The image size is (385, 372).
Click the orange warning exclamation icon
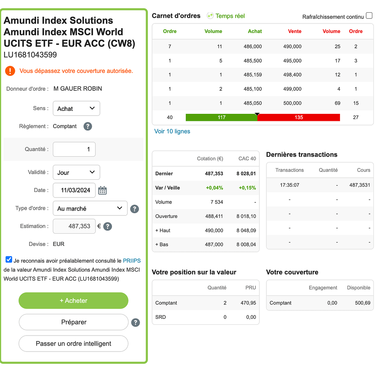coord(10,71)
